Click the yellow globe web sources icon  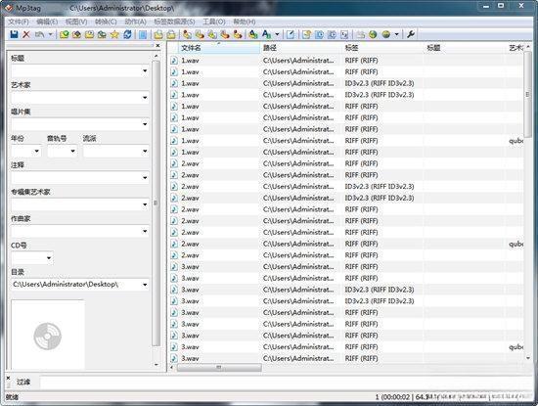[386, 34]
